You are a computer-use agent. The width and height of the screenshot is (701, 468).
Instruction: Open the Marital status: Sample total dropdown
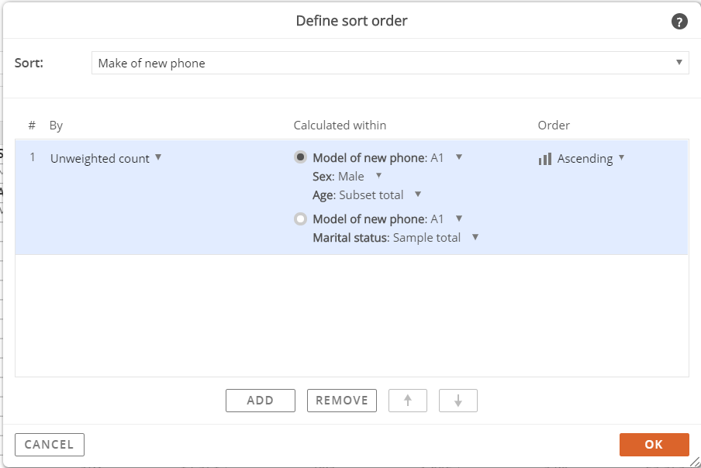coord(475,237)
